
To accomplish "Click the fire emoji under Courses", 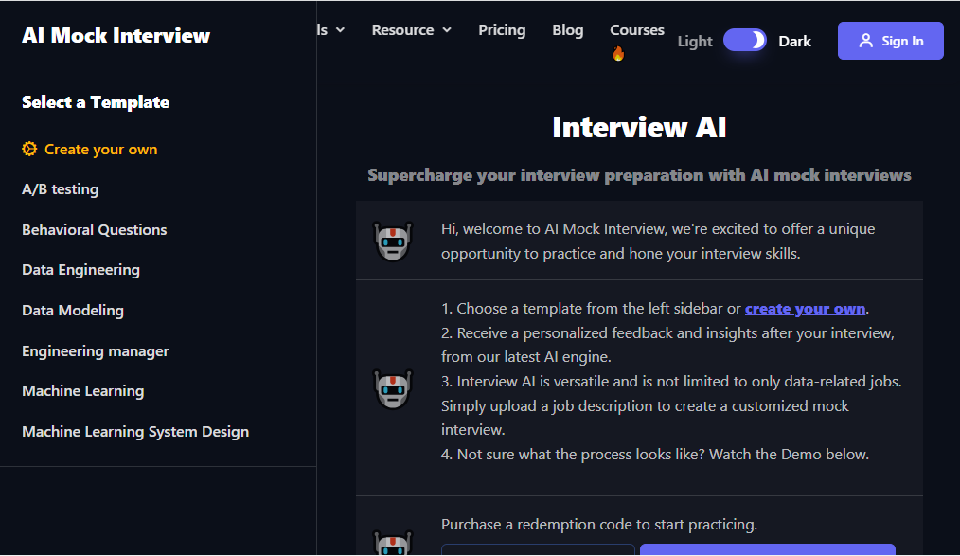I will coord(618,52).
